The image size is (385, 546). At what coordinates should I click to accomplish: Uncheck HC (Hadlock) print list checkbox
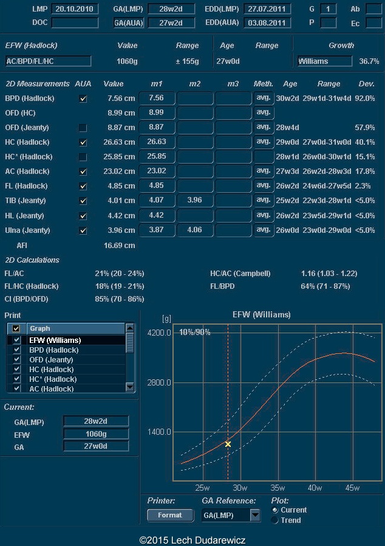pos(16,369)
